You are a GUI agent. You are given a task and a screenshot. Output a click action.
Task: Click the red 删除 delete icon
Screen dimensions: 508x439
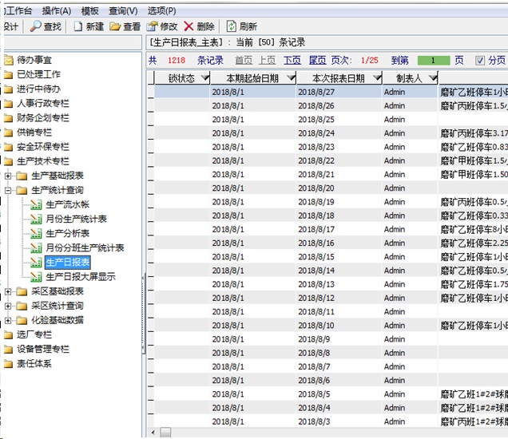tap(189, 26)
